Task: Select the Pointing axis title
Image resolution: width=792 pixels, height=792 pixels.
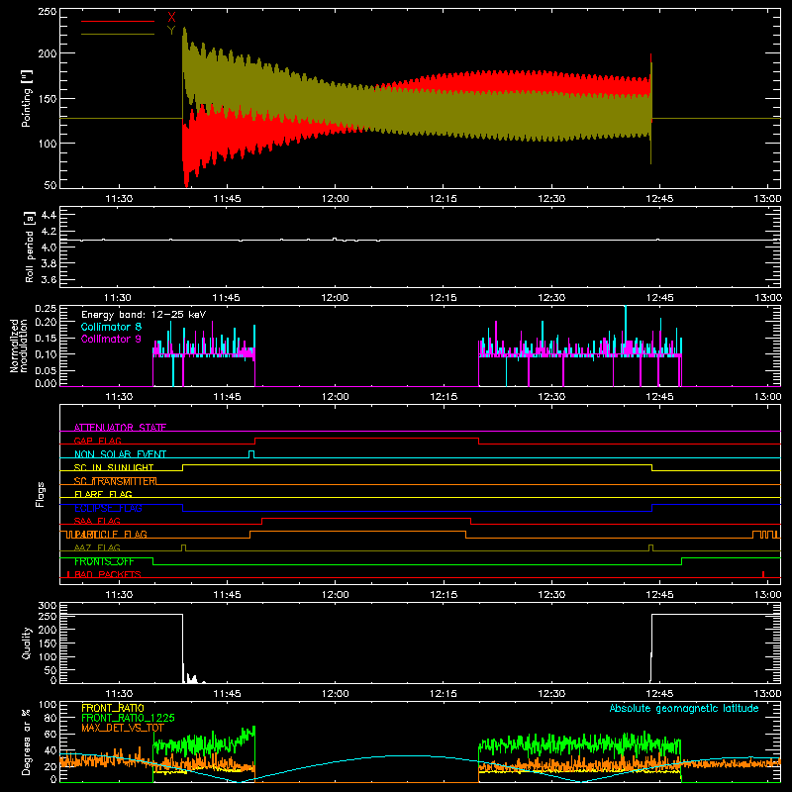Action: [x=27, y=98]
